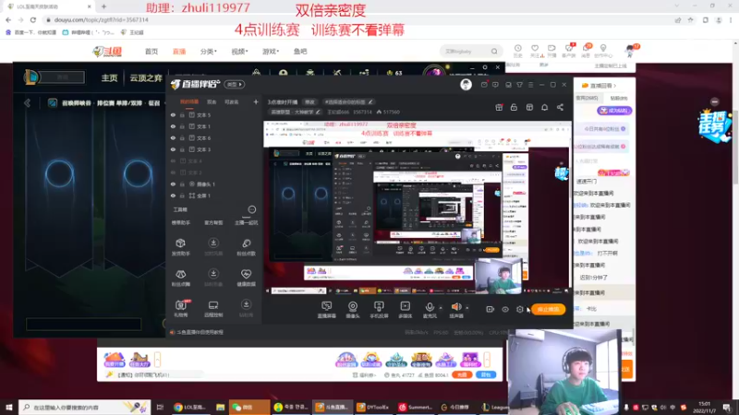
Task: Open the gift box icon in stream header
Action: 499,107
